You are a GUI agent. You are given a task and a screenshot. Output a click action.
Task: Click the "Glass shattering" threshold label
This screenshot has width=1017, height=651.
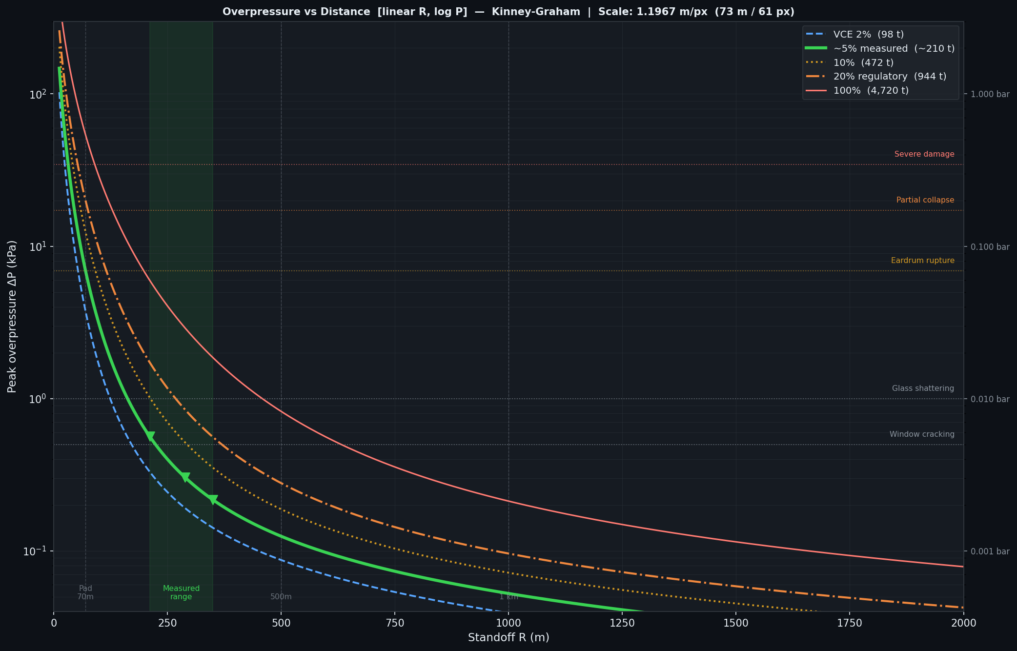pos(923,388)
